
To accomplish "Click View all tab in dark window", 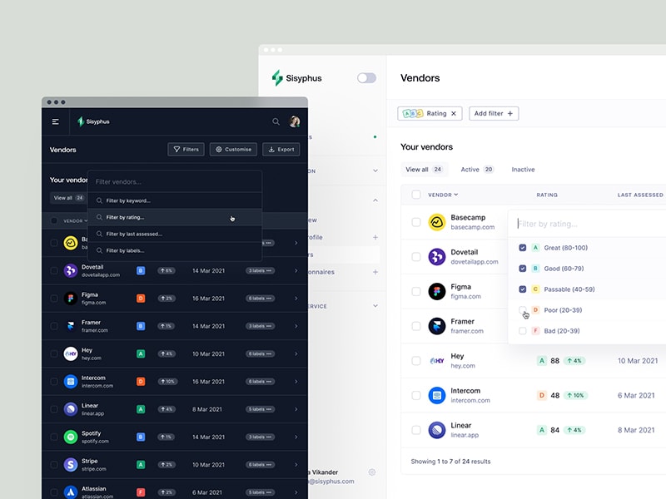I will click(68, 198).
